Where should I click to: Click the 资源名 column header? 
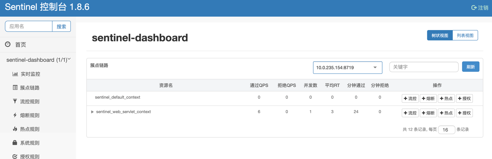[x=166, y=85]
